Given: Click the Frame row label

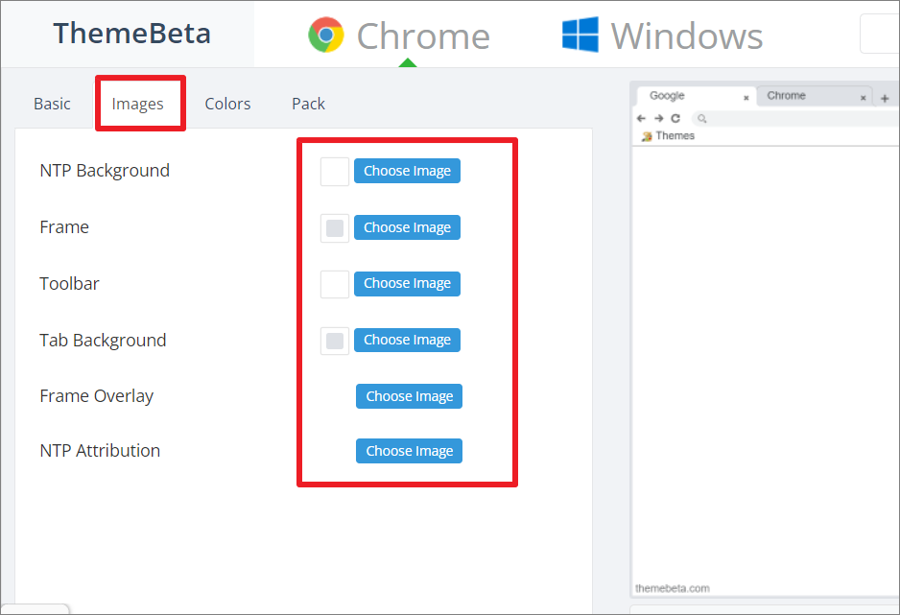Looking at the screenshot, I should pyautogui.click(x=64, y=227).
